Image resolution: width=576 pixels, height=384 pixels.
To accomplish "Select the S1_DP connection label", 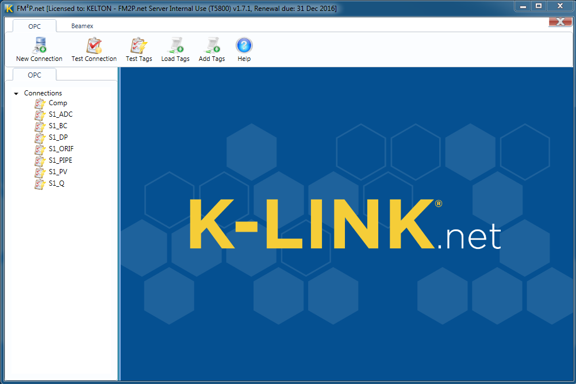I will (x=59, y=137).
